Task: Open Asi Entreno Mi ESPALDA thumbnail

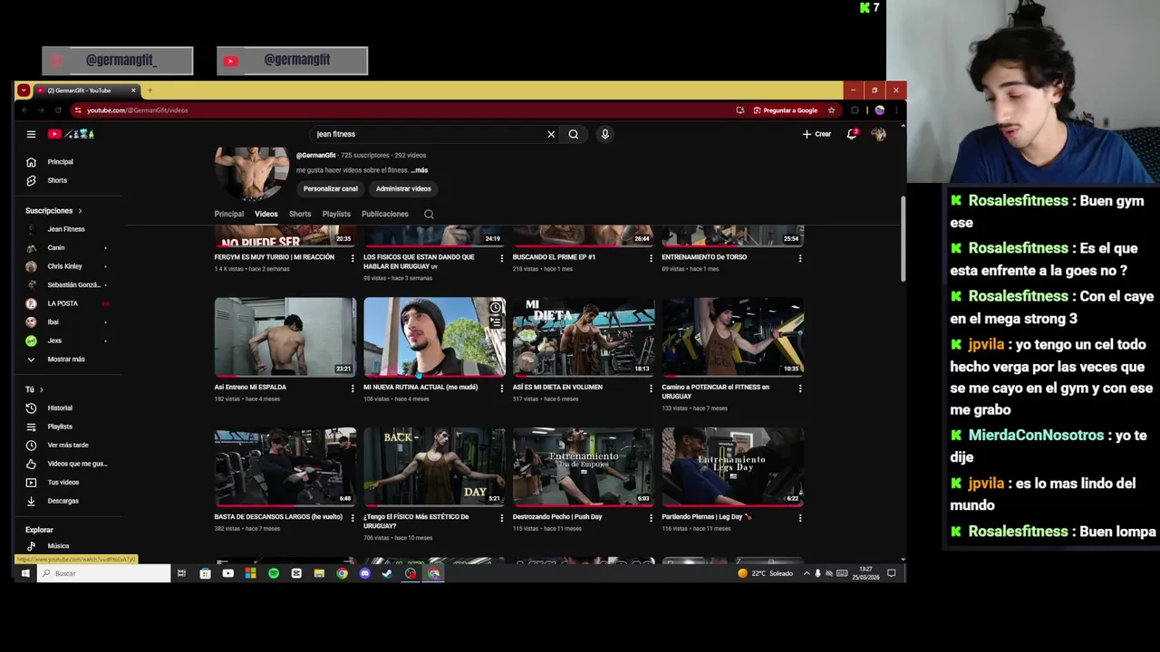Action: (x=285, y=337)
